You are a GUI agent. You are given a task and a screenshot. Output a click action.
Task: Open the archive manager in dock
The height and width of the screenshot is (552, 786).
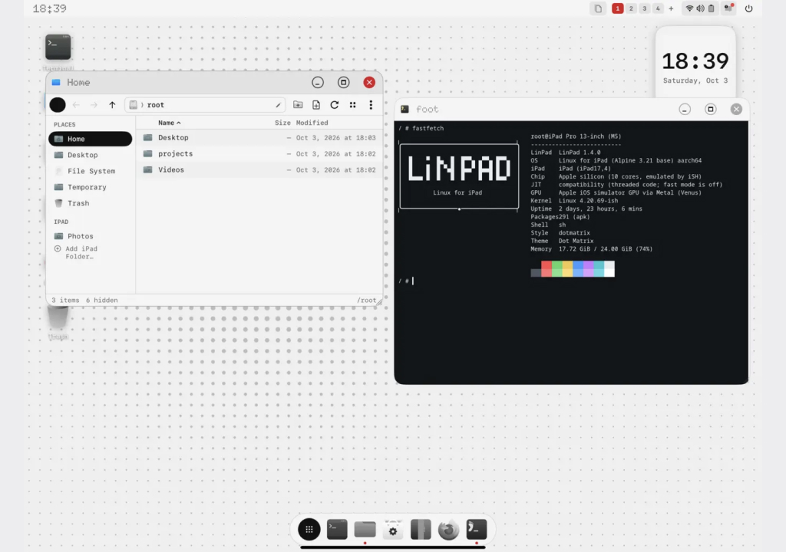pyautogui.click(x=421, y=530)
